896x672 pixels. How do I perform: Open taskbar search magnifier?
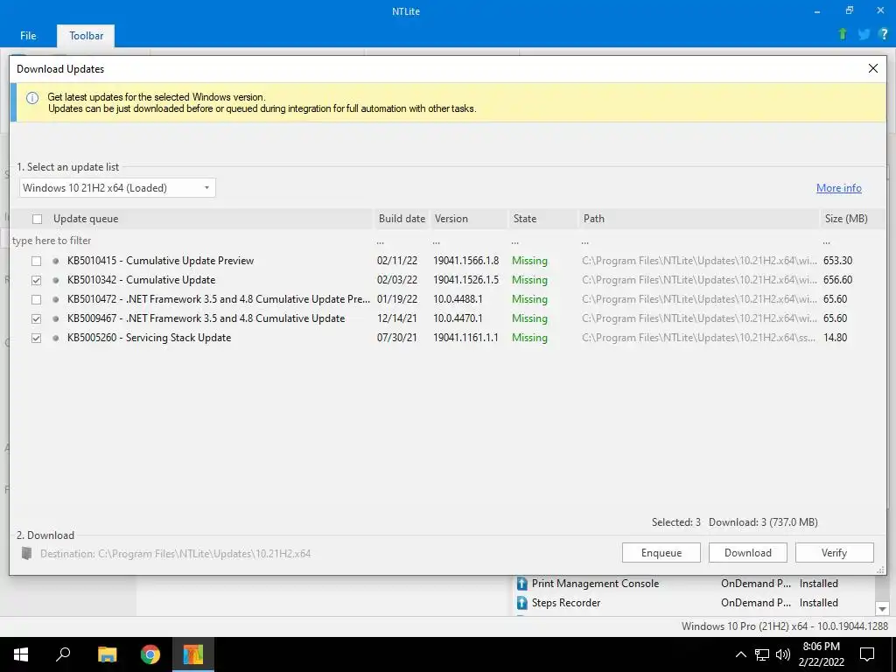coord(63,654)
